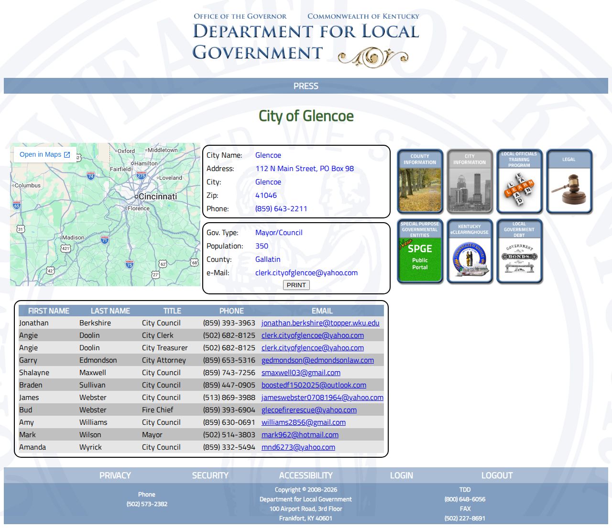The width and height of the screenshot is (612, 528).
Task: Email mnd6273@yahoo.com
Action: (298, 447)
